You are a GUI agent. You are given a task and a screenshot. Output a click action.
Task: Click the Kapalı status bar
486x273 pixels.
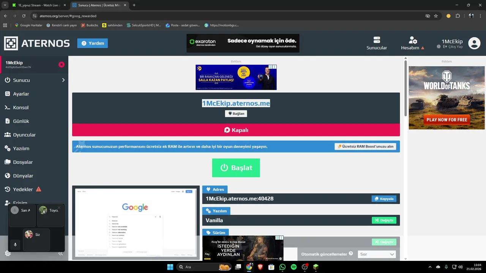(x=236, y=130)
